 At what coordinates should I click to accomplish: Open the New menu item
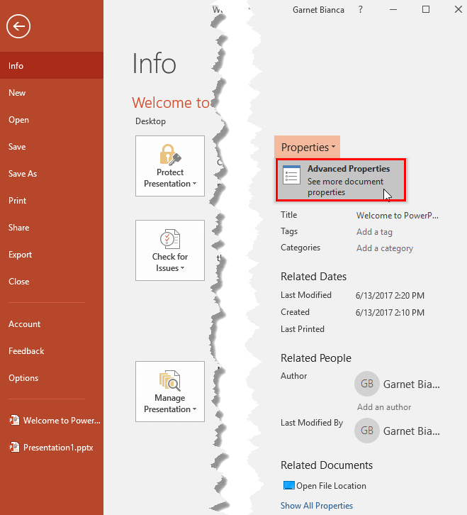[52, 93]
